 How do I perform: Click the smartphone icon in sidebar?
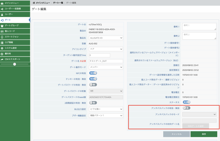pos(2,37)
